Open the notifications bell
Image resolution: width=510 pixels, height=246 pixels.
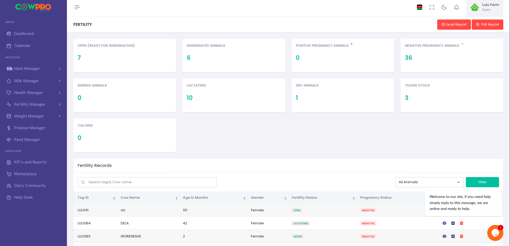(x=456, y=7)
